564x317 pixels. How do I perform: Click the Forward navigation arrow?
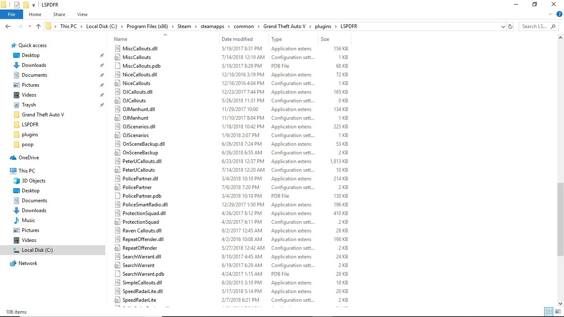20,26
